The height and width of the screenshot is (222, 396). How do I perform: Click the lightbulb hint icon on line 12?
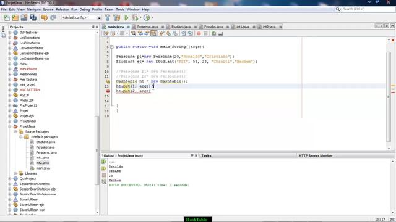coord(108,81)
